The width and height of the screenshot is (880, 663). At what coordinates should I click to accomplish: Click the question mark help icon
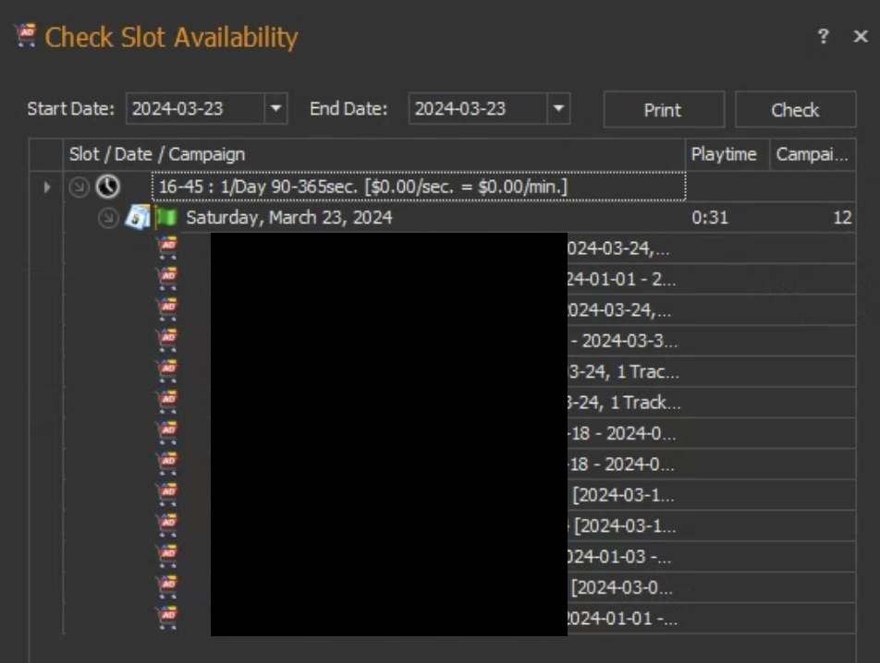coord(823,37)
